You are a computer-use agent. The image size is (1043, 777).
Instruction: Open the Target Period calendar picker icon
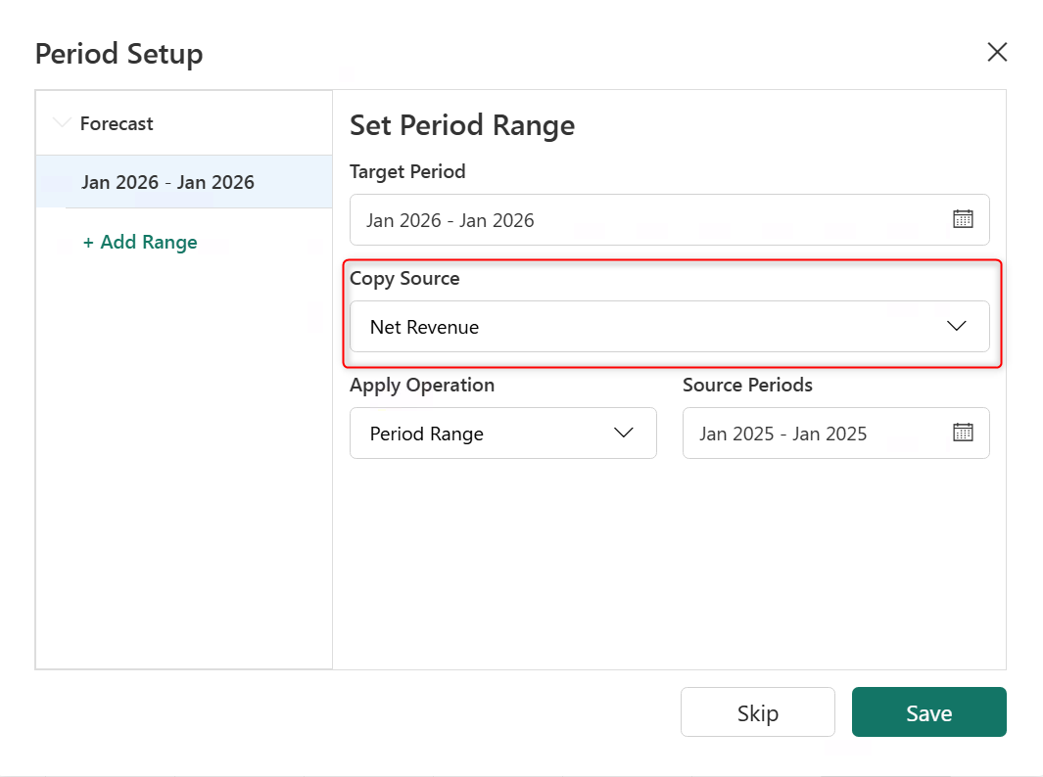tap(963, 219)
